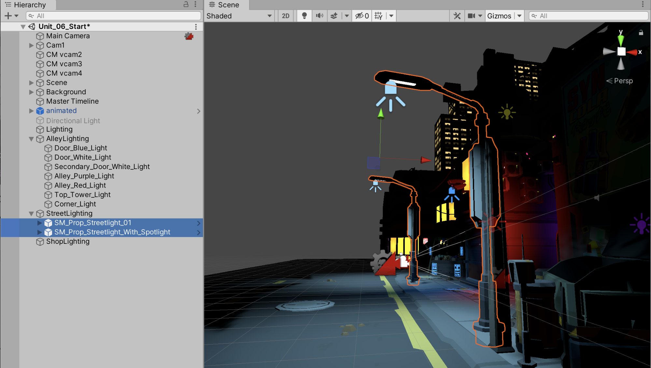Click the grid visibility icon

[378, 16]
